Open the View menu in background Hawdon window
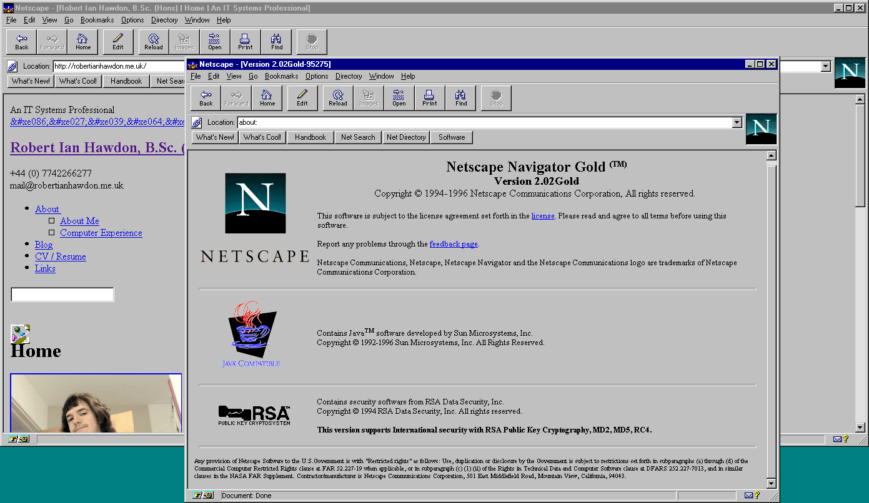The width and height of the screenshot is (869, 503). click(50, 20)
